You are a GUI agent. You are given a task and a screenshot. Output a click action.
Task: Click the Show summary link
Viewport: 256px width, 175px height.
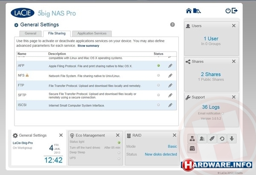88,46
